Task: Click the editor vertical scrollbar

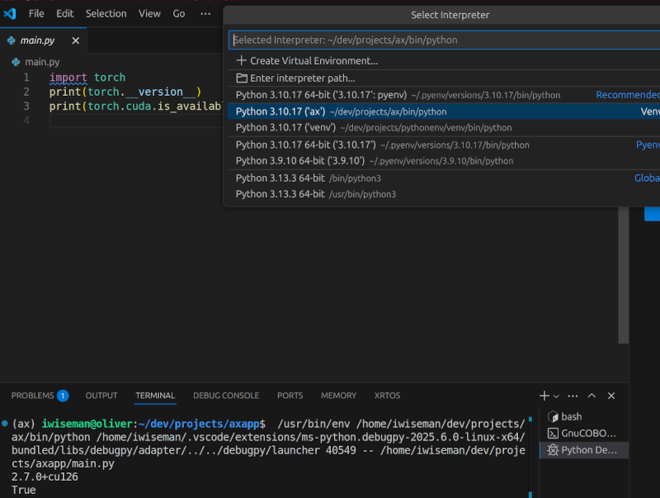Action: coord(624,275)
